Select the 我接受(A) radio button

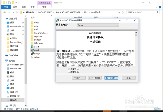click(x=69, y=69)
